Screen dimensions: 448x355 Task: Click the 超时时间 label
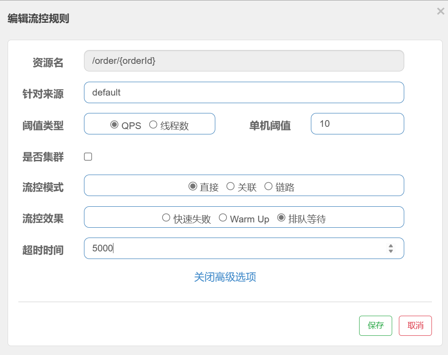pos(43,250)
